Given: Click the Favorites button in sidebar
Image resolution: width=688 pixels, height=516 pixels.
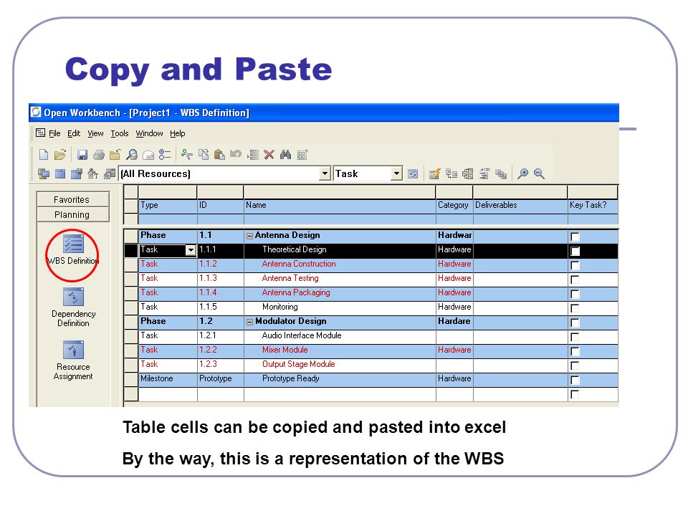Looking at the screenshot, I should coord(72,199).
